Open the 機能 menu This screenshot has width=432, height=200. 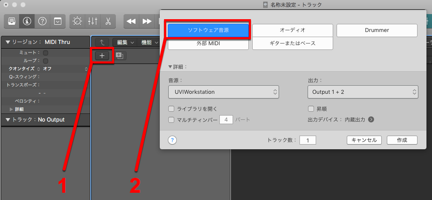pyautogui.click(x=150, y=43)
